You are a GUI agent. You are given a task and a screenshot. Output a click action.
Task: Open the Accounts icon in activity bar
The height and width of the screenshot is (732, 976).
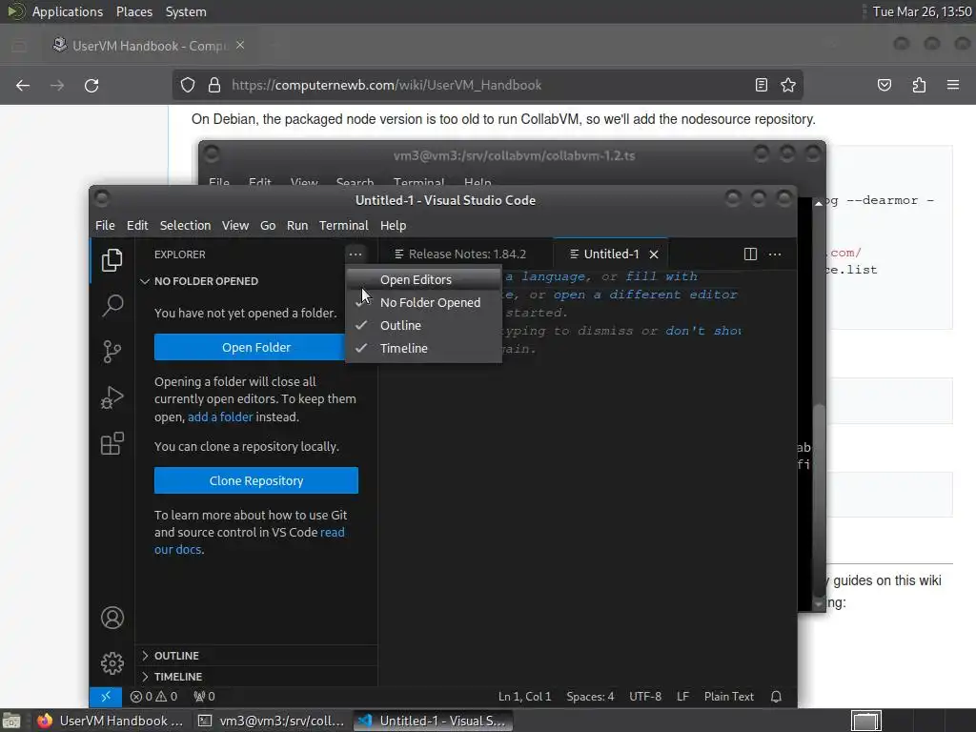(112, 618)
